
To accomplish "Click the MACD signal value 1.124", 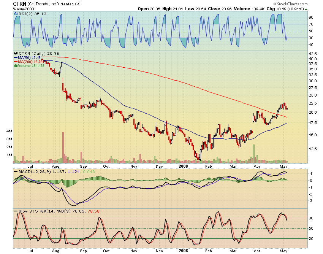I will [74, 171].
